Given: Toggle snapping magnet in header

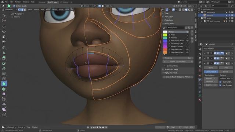Looking at the screenshot, I should point(100,6).
